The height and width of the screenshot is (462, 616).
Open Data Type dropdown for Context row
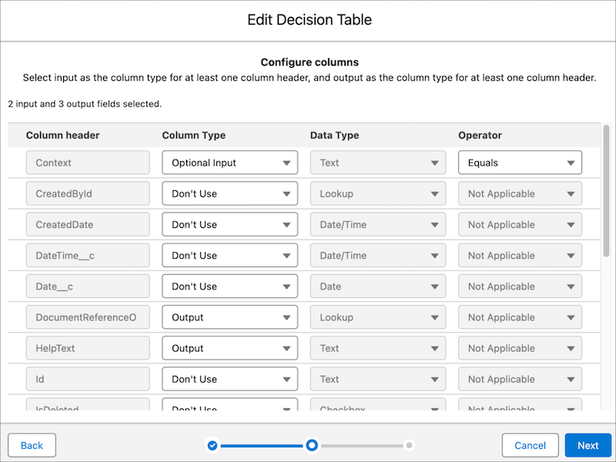[378, 162]
